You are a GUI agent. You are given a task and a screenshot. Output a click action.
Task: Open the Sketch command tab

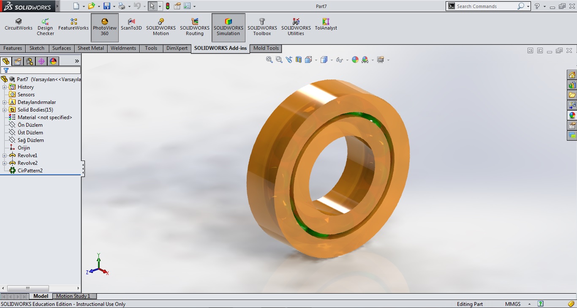click(37, 48)
